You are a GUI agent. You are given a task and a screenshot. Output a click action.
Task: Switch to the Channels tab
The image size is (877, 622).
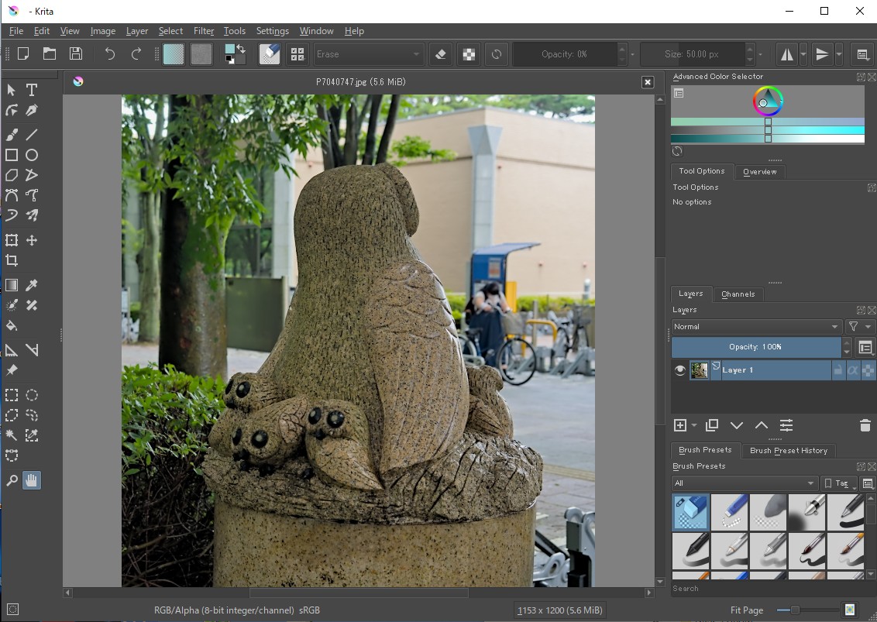pos(738,294)
